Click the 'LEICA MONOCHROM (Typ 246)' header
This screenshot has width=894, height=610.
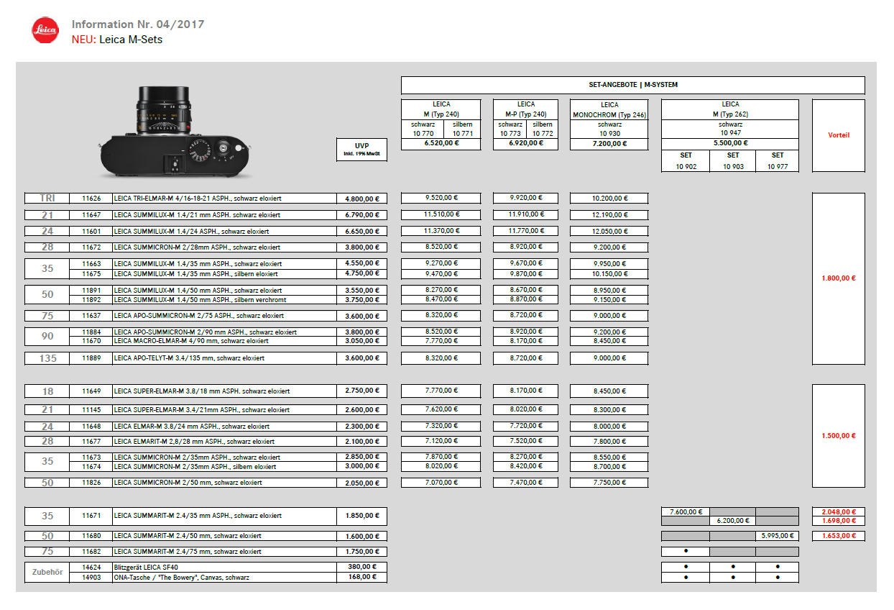[x=609, y=109]
